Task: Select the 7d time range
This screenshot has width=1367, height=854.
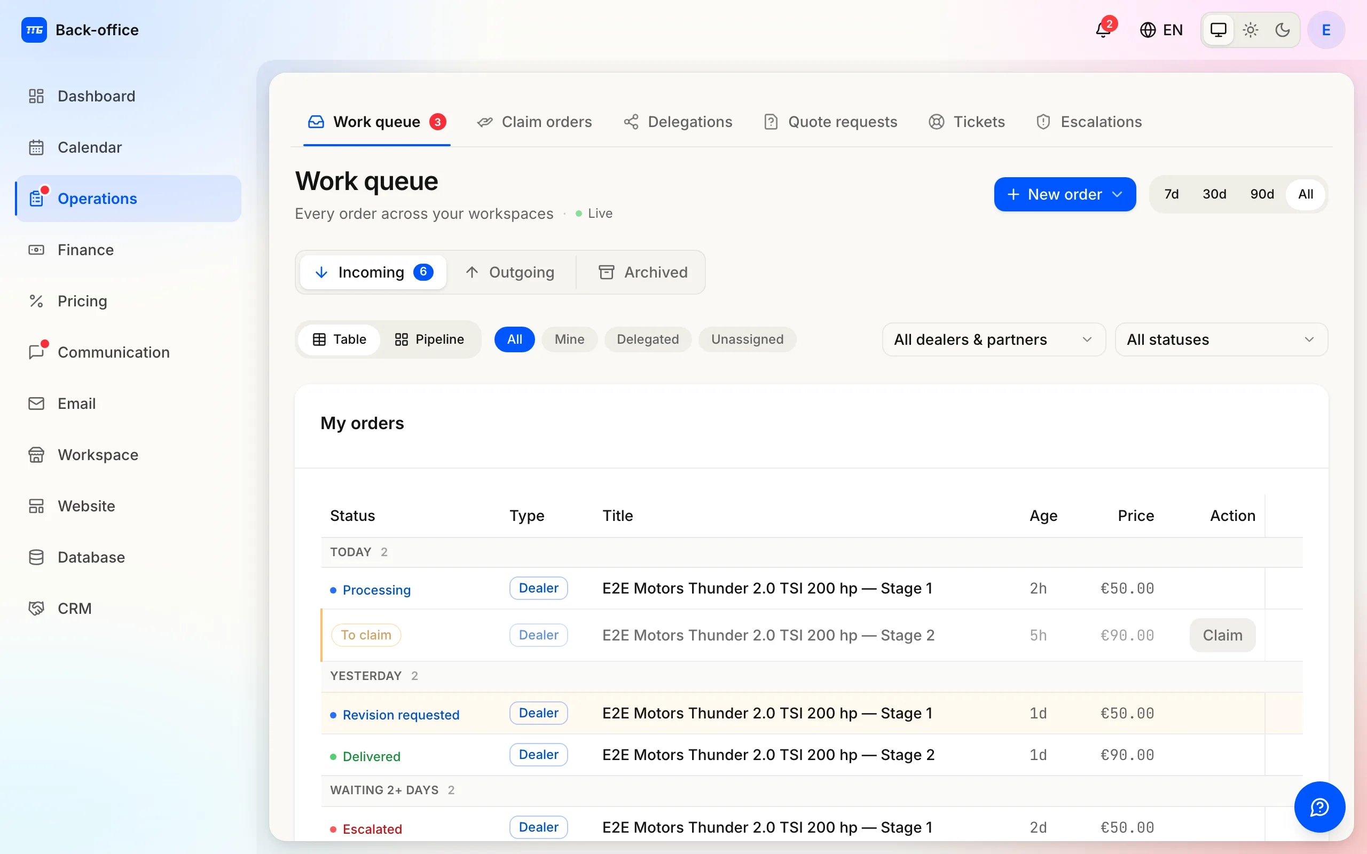Action: (x=1172, y=194)
